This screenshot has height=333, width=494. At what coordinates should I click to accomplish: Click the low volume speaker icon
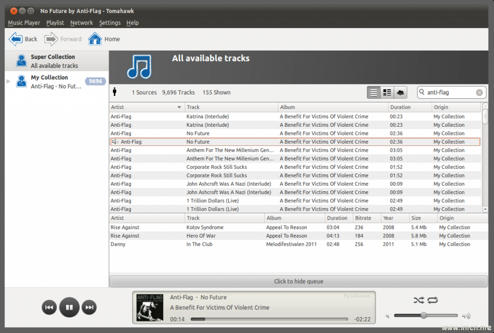tap(387, 316)
